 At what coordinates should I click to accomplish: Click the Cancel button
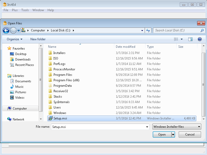pyautogui.click(x=190, y=134)
